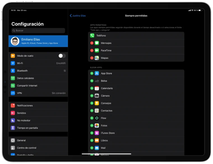Click the Mapas app icon
Screen dimensions: 213x164
pos(97,58)
